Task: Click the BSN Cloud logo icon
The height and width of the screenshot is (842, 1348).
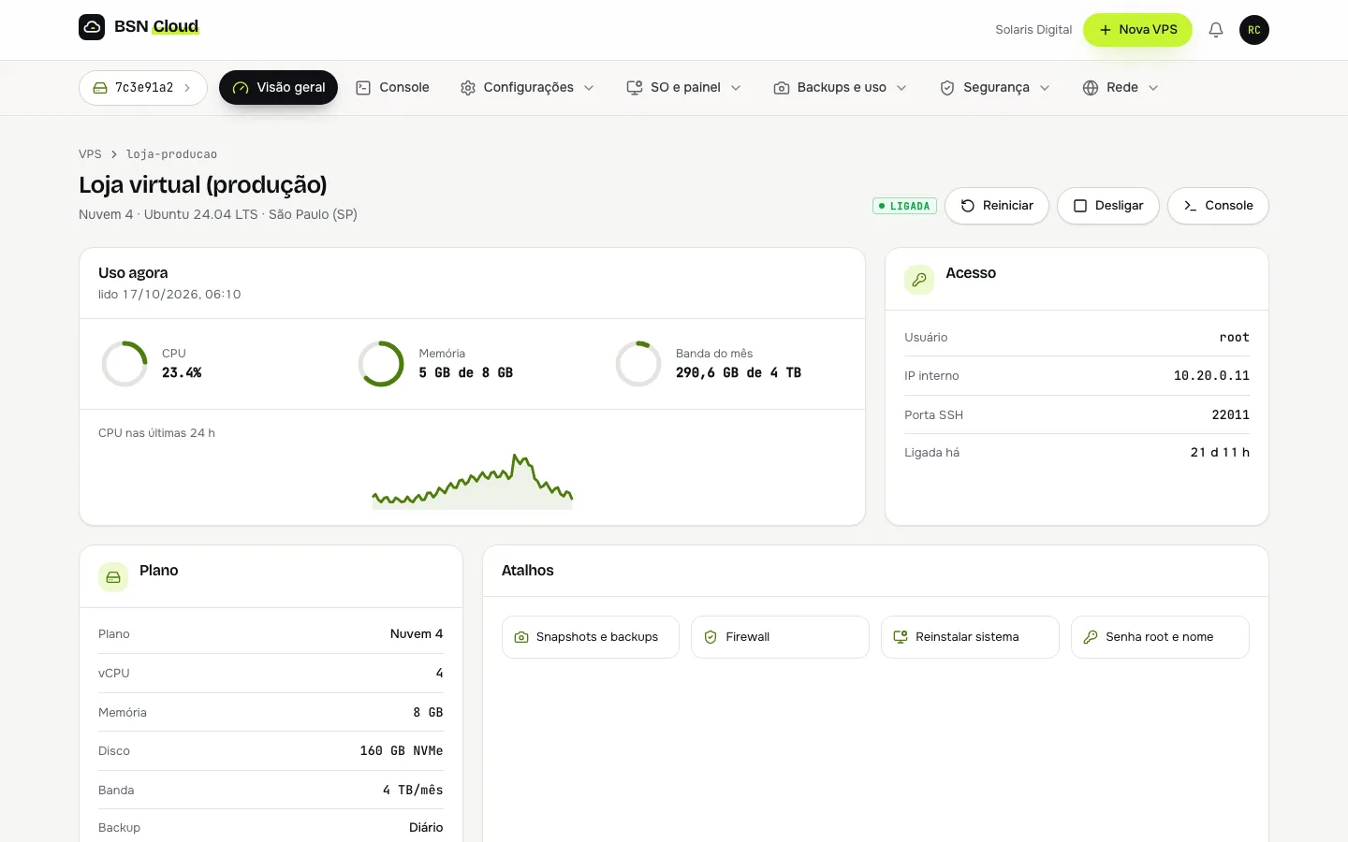Action: [x=92, y=27]
